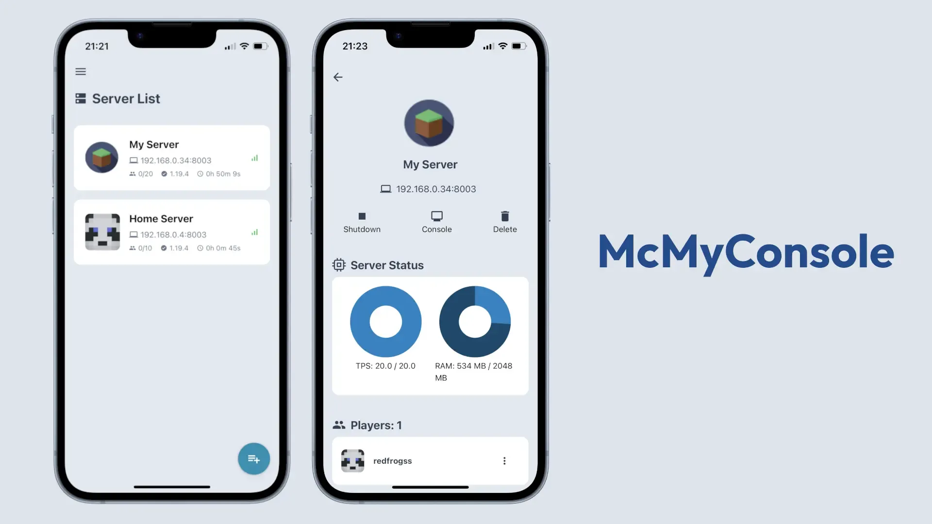Toggle My Server signal strength indicator
The height and width of the screenshot is (524, 932).
(x=255, y=157)
